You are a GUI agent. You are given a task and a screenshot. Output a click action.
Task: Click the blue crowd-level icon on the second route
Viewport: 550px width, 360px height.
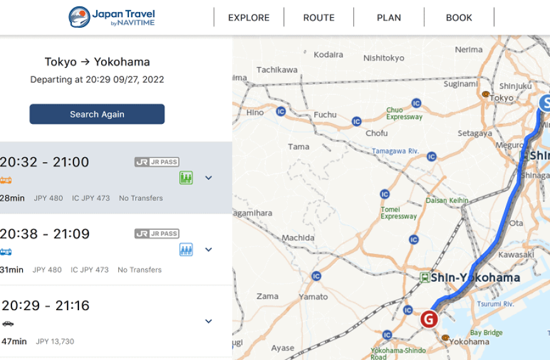(x=186, y=249)
